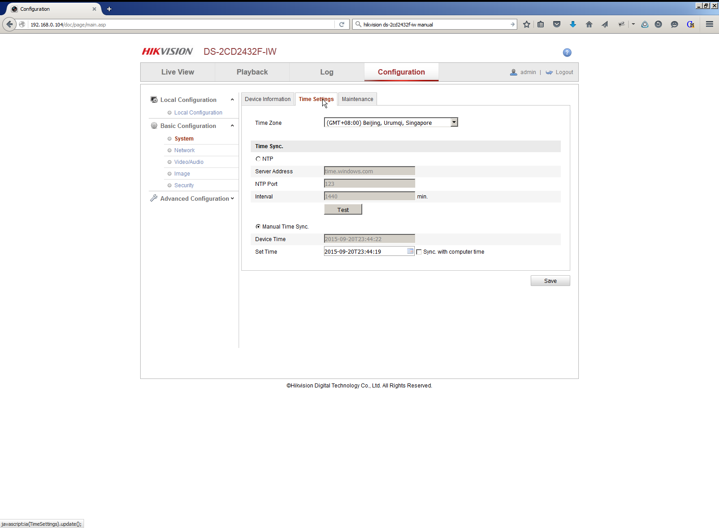Open the Log tab
This screenshot has width=719, height=528.
[x=327, y=72]
